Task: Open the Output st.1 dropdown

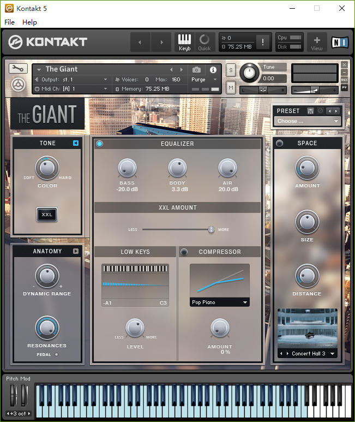Action: click(71, 79)
